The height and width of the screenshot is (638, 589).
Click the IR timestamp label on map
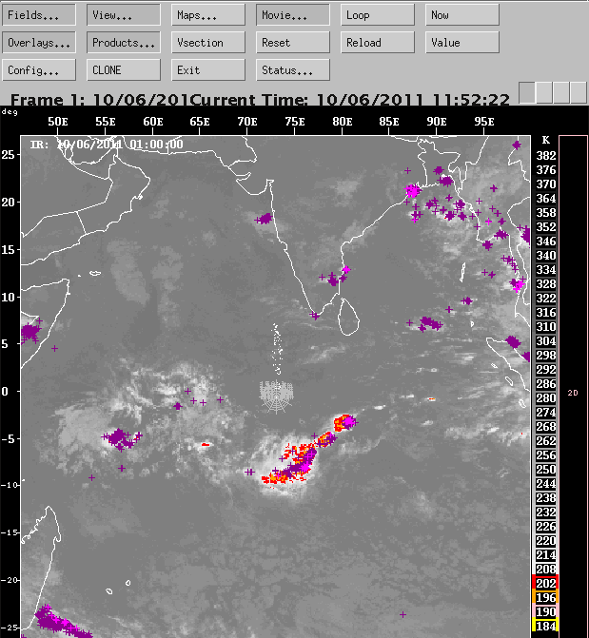tap(107, 144)
